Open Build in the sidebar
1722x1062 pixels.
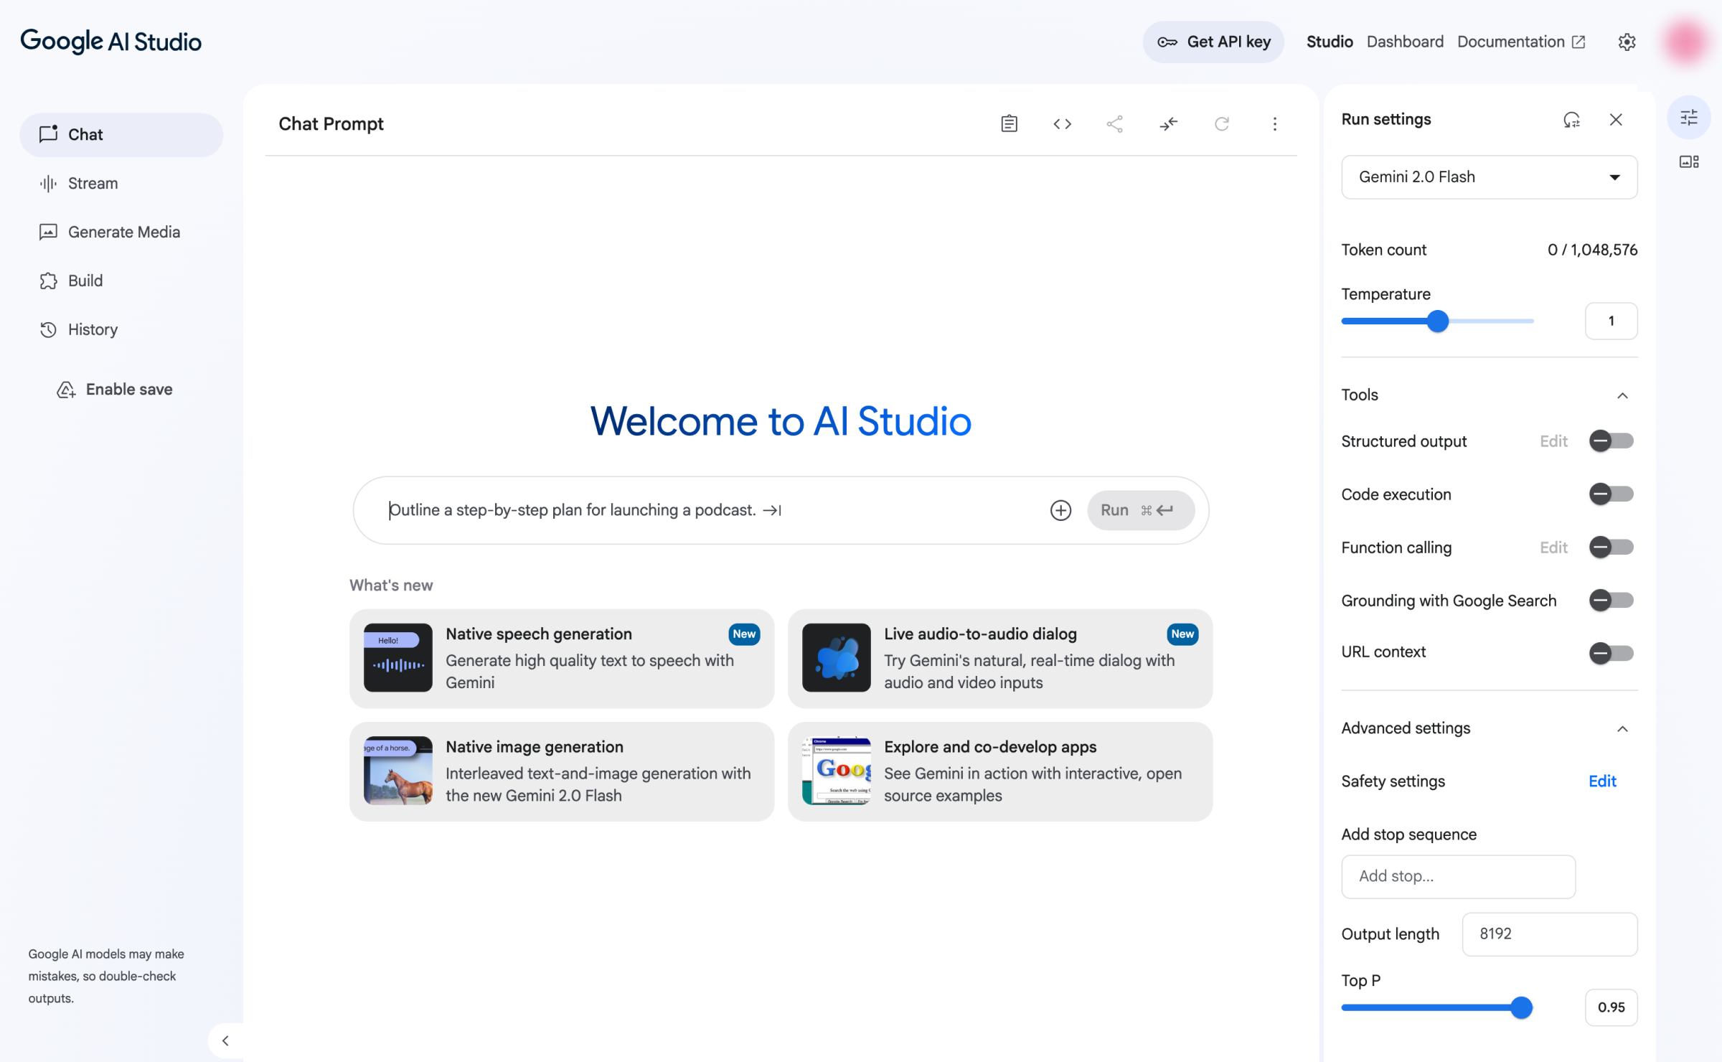click(121, 281)
